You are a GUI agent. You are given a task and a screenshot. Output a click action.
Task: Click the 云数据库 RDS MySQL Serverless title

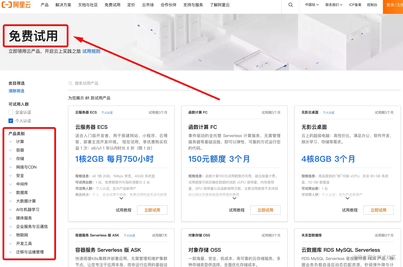(x=341, y=250)
